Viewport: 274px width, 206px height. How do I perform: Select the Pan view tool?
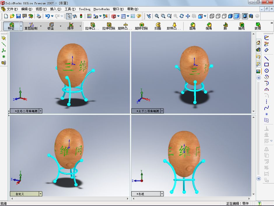pos(188,16)
